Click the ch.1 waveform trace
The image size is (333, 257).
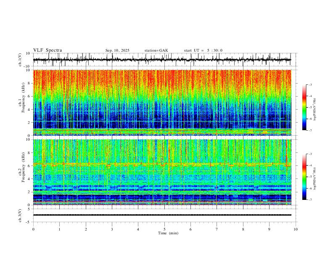pyautogui.click(x=162, y=60)
